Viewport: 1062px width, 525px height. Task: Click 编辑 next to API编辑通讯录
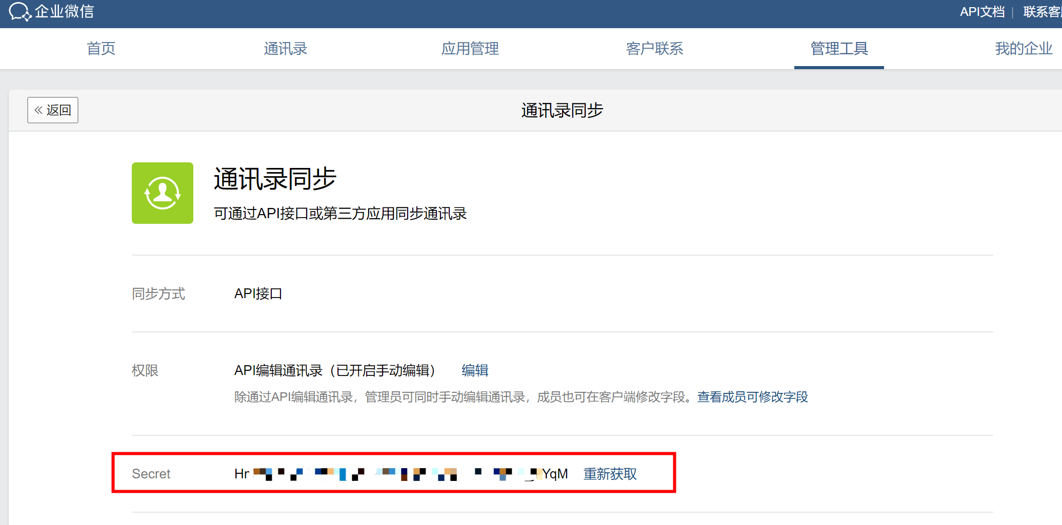click(475, 370)
